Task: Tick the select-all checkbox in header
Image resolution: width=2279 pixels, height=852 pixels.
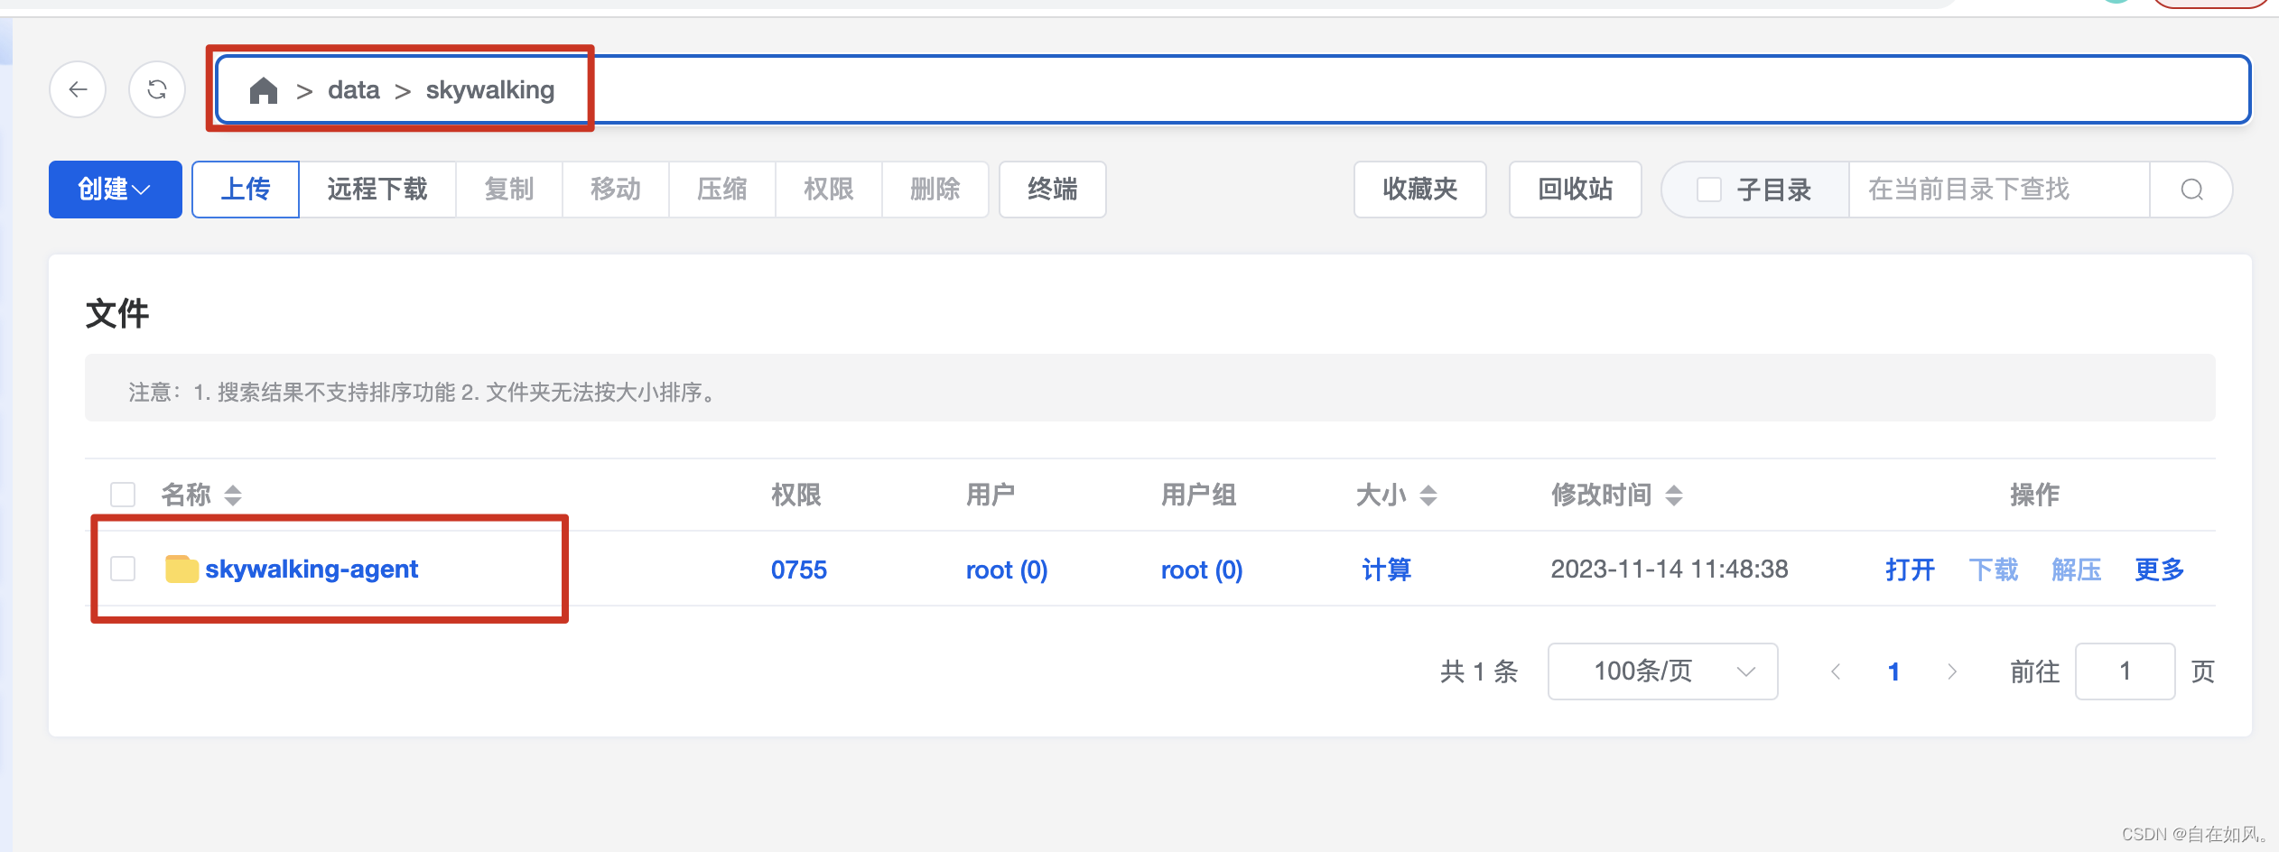Action: tap(123, 495)
